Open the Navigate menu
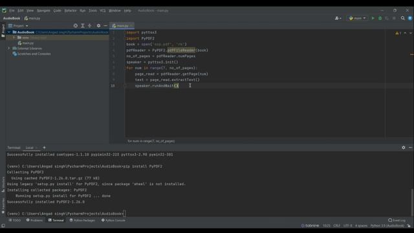The image size is (414, 233). tap(43, 10)
